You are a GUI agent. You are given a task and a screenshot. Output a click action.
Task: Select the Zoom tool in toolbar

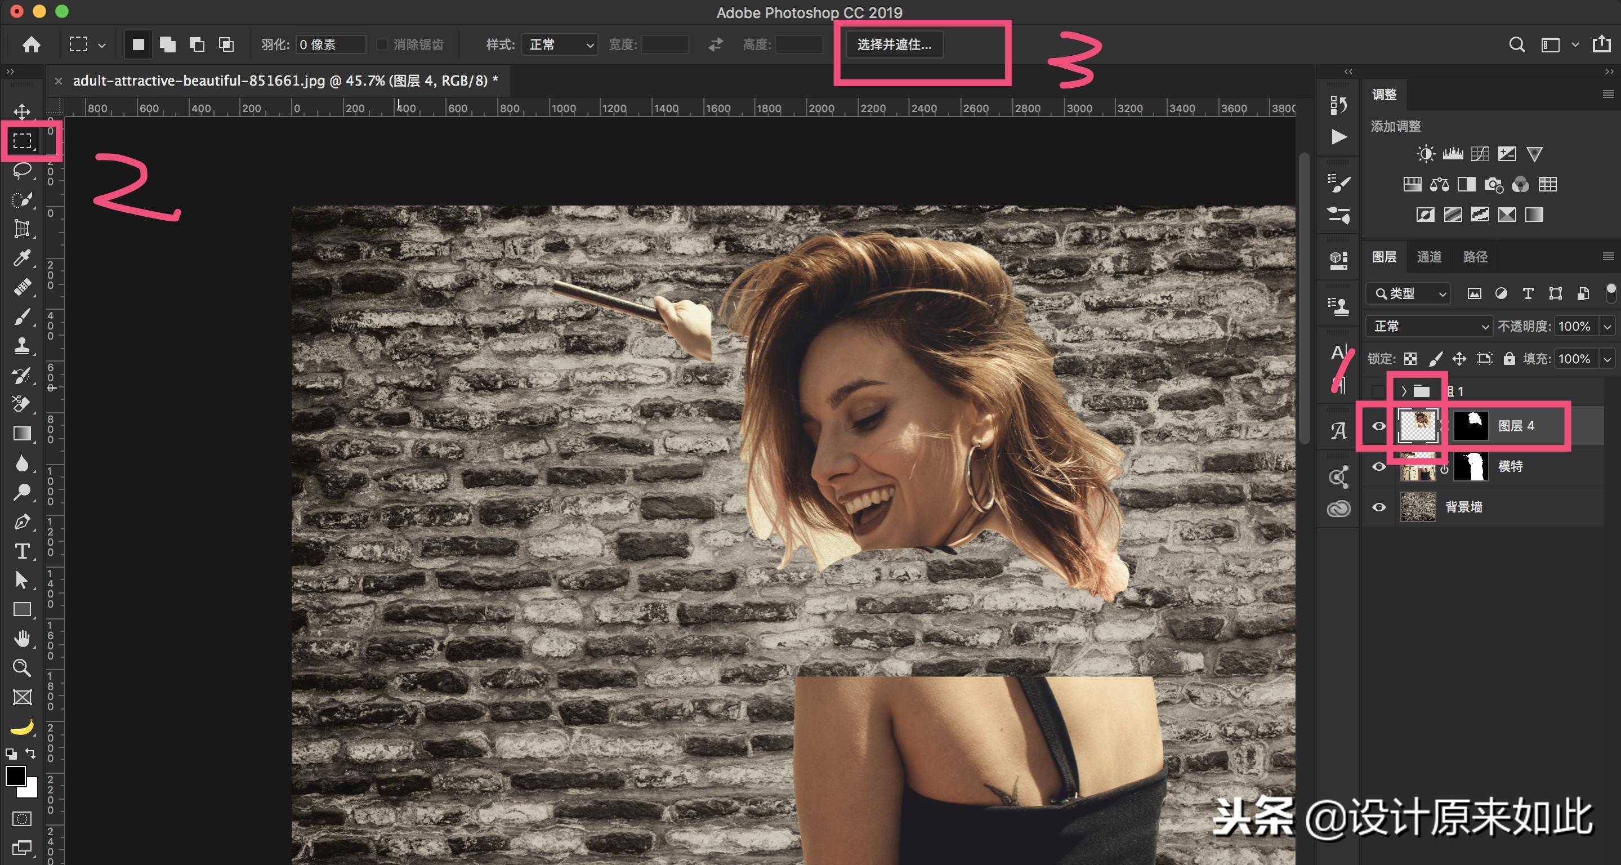22,668
